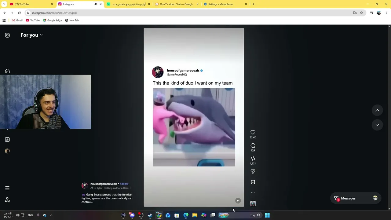The image size is (391, 220).
Task: Open the Meta apps icon in sidebar
Action: [x=7, y=200]
